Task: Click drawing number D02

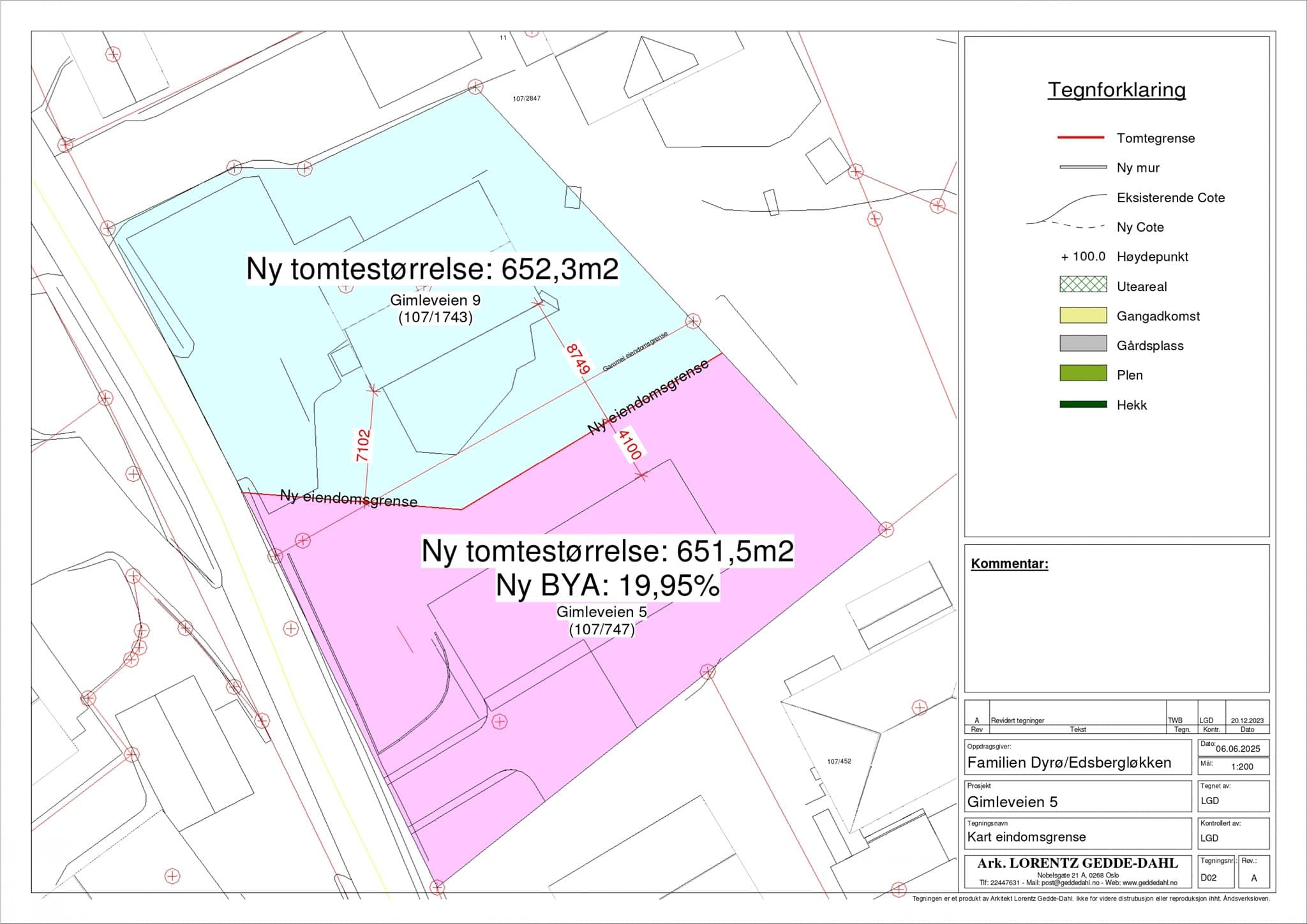Action: pyautogui.click(x=1208, y=878)
